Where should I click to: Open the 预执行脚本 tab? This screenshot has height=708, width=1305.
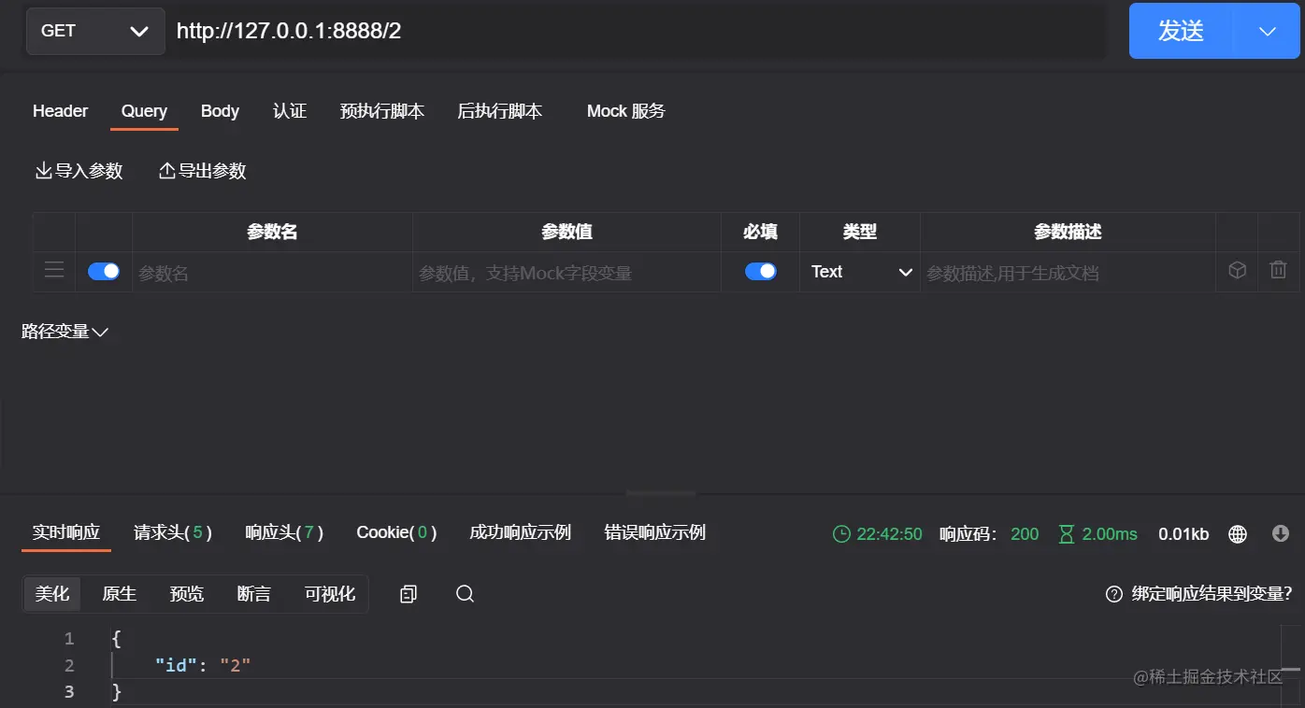point(382,111)
